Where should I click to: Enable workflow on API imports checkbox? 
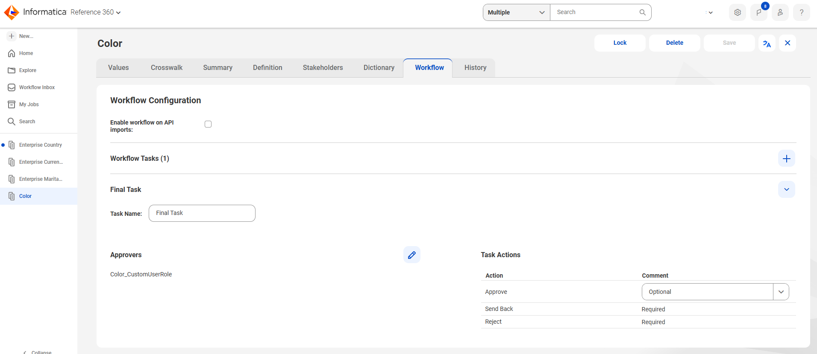coord(208,124)
